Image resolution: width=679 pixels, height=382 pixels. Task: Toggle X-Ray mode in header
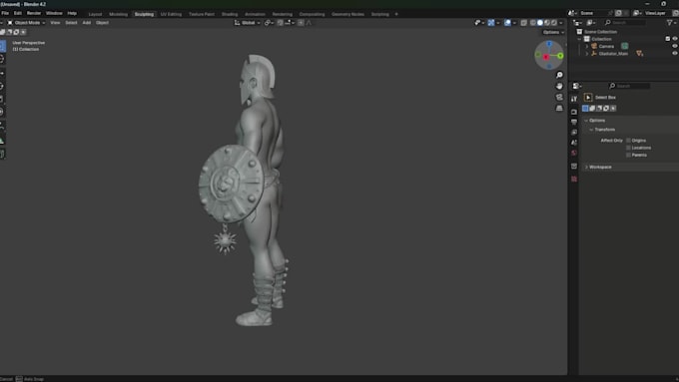pos(523,23)
